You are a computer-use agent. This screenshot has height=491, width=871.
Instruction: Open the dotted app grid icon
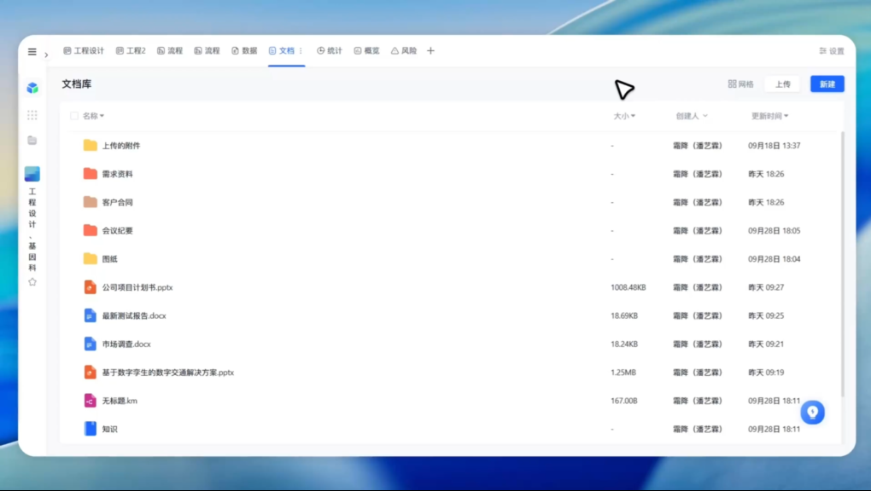click(x=32, y=115)
